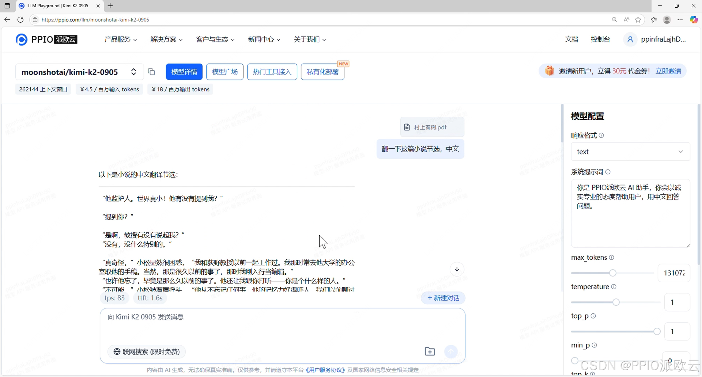Click the ppinfraLajhD... account name
The image size is (702, 377).
click(x=663, y=39)
